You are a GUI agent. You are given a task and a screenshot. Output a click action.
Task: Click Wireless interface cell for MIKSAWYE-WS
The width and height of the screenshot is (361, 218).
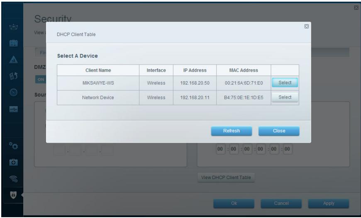pyautogui.click(x=156, y=83)
